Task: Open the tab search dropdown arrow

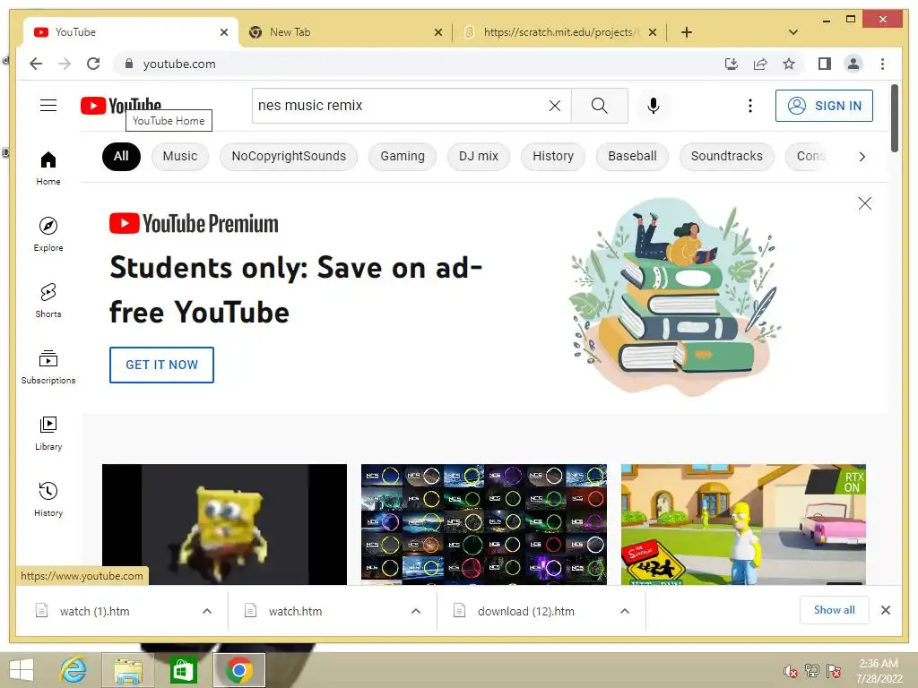Action: pyautogui.click(x=792, y=32)
